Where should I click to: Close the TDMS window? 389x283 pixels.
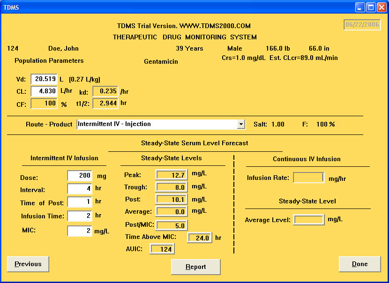coord(381,7)
